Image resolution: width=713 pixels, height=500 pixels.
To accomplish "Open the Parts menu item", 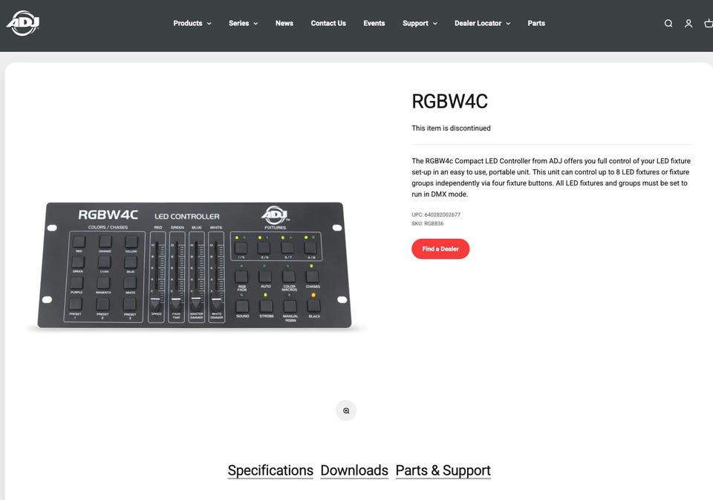I will click(x=536, y=23).
